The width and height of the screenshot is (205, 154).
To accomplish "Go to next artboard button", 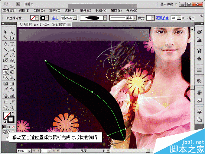I will pyautogui.click(x=54, y=151).
